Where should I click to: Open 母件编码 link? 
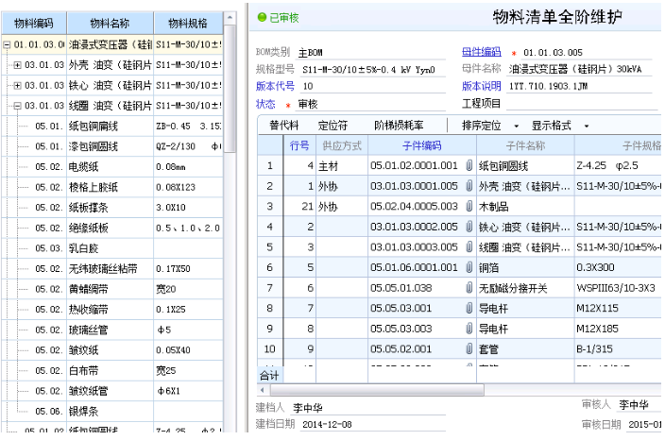[482, 52]
